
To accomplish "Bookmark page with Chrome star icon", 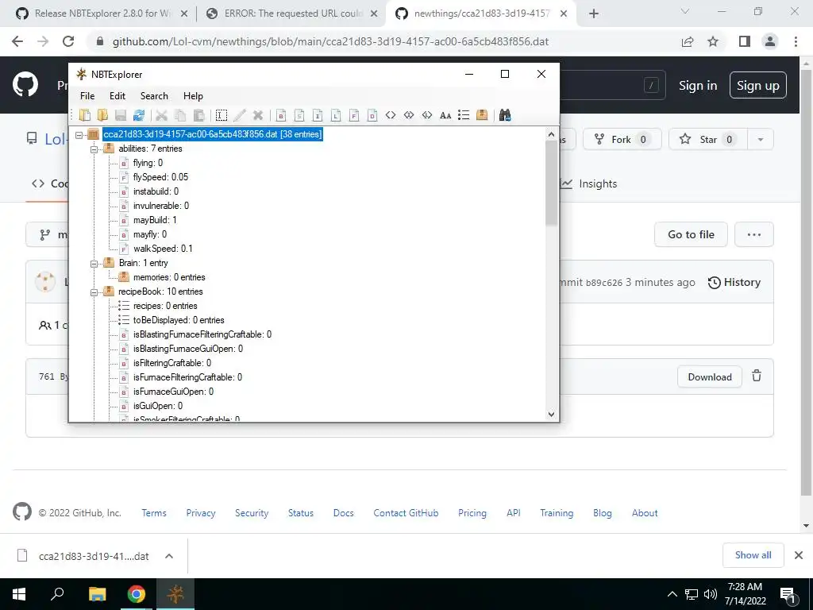I will [x=713, y=41].
